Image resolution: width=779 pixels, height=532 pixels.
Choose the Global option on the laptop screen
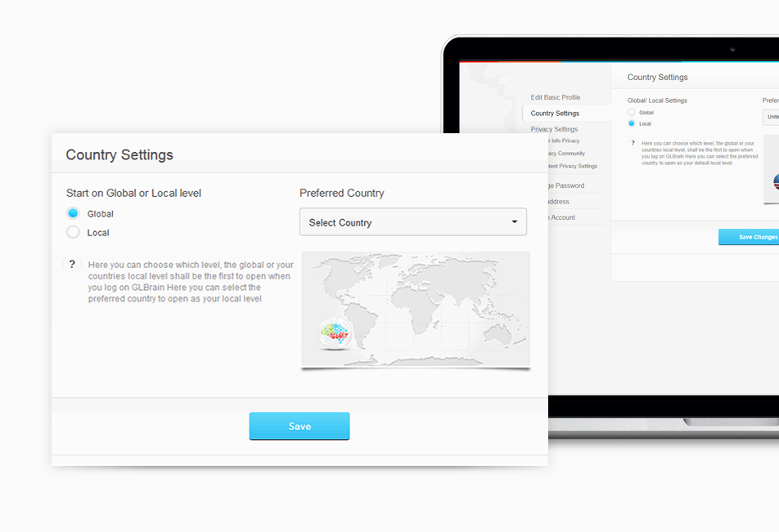click(x=631, y=112)
